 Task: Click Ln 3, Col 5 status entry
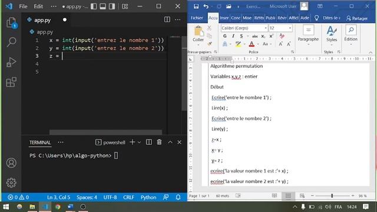[59, 197]
